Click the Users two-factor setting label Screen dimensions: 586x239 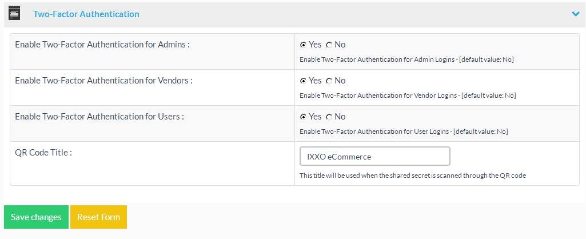click(99, 117)
